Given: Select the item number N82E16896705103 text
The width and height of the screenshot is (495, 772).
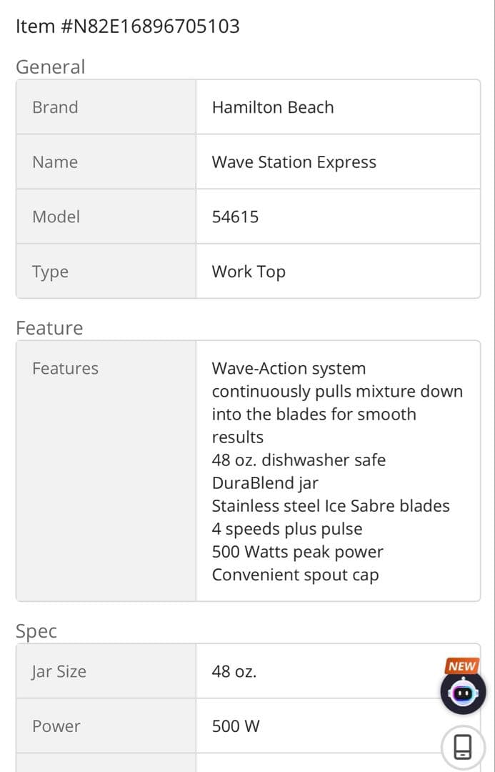Looking at the screenshot, I should point(127,26).
